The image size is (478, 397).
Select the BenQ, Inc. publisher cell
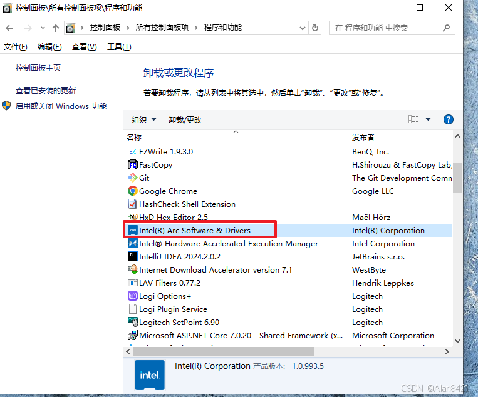370,151
